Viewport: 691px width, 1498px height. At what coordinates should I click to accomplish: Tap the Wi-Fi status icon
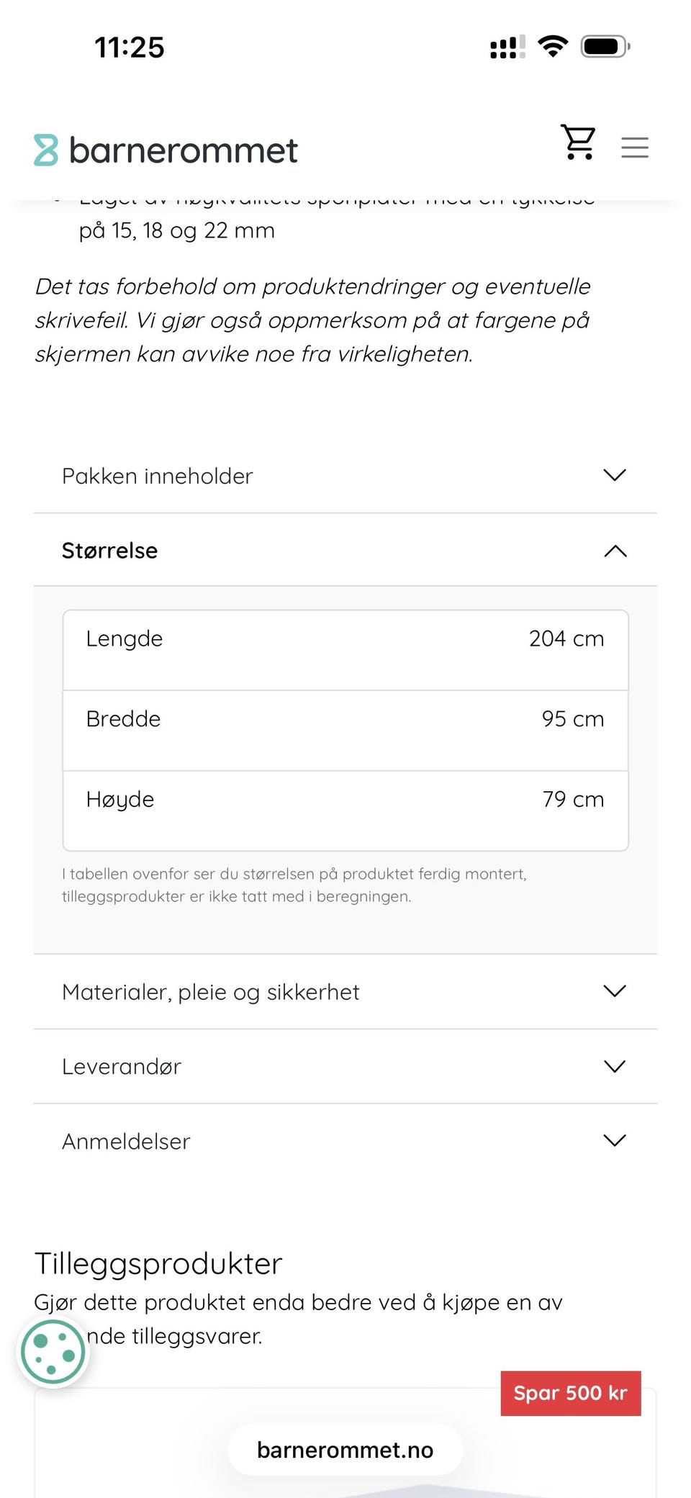pos(553,47)
